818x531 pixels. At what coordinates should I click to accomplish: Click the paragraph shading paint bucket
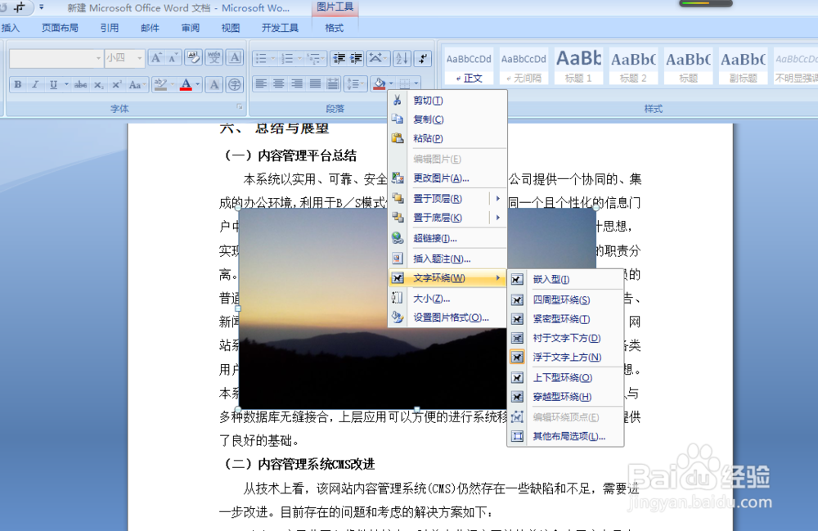pyautogui.click(x=380, y=84)
